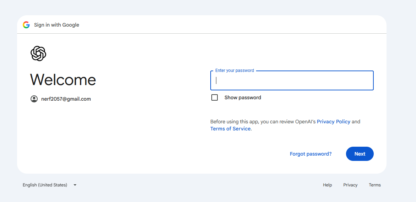This screenshot has height=202, width=416.
Task: Focus the Enter your password field
Action: 292,80
